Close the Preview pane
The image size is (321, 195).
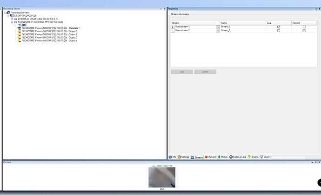point(319,162)
